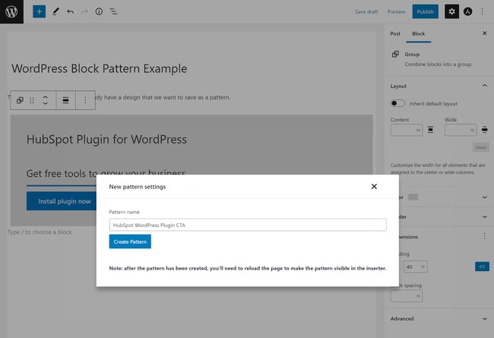The width and height of the screenshot is (494, 338).
Task: Click the Color panel swatch
Action: coord(413,197)
